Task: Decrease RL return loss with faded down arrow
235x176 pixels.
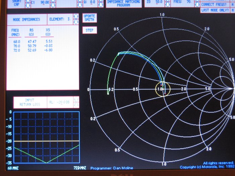Action: tap(76, 105)
